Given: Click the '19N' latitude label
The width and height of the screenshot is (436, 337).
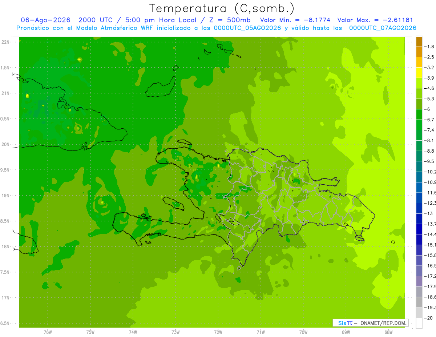Looking at the screenshot, I should click(6, 196).
